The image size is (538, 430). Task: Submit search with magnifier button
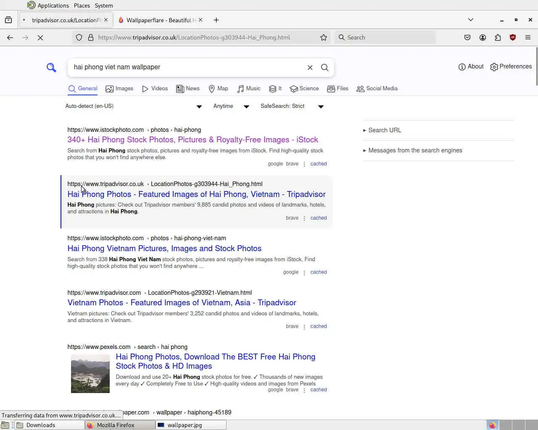pos(324,68)
